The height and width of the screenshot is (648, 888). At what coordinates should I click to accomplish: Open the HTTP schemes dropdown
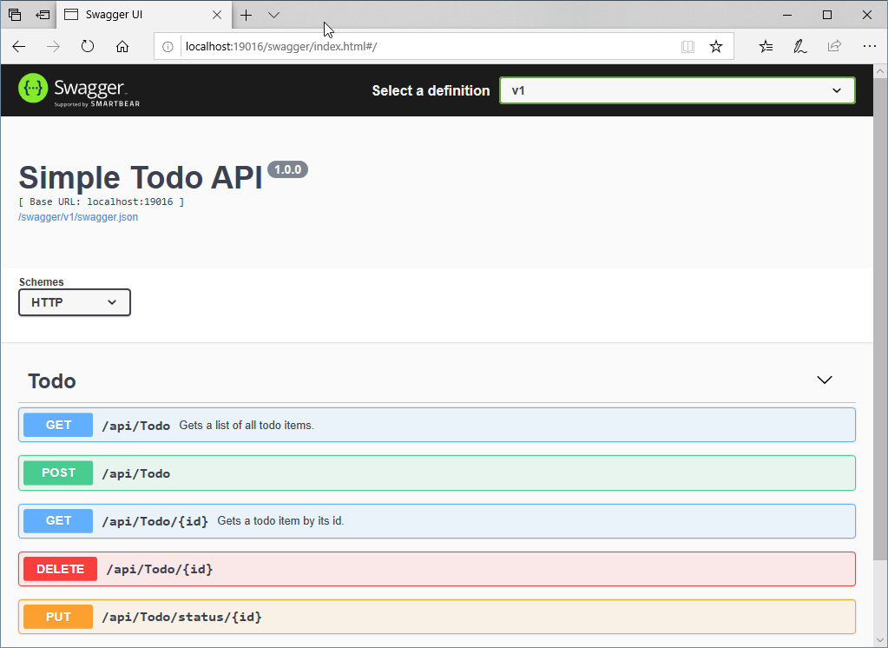coord(75,302)
